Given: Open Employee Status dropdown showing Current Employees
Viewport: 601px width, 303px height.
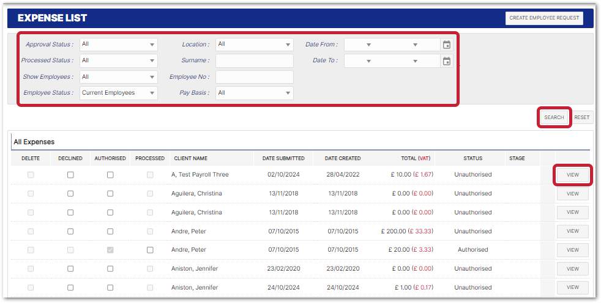Looking at the screenshot, I should pos(119,93).
